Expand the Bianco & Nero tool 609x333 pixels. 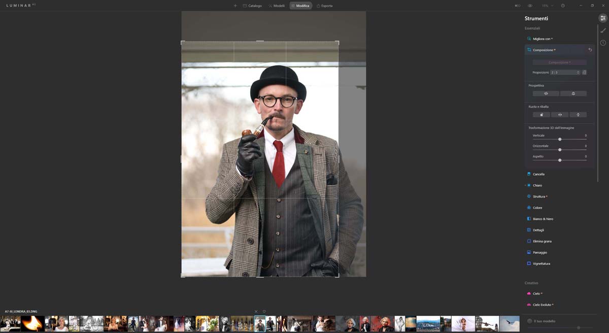pos(543,219)
